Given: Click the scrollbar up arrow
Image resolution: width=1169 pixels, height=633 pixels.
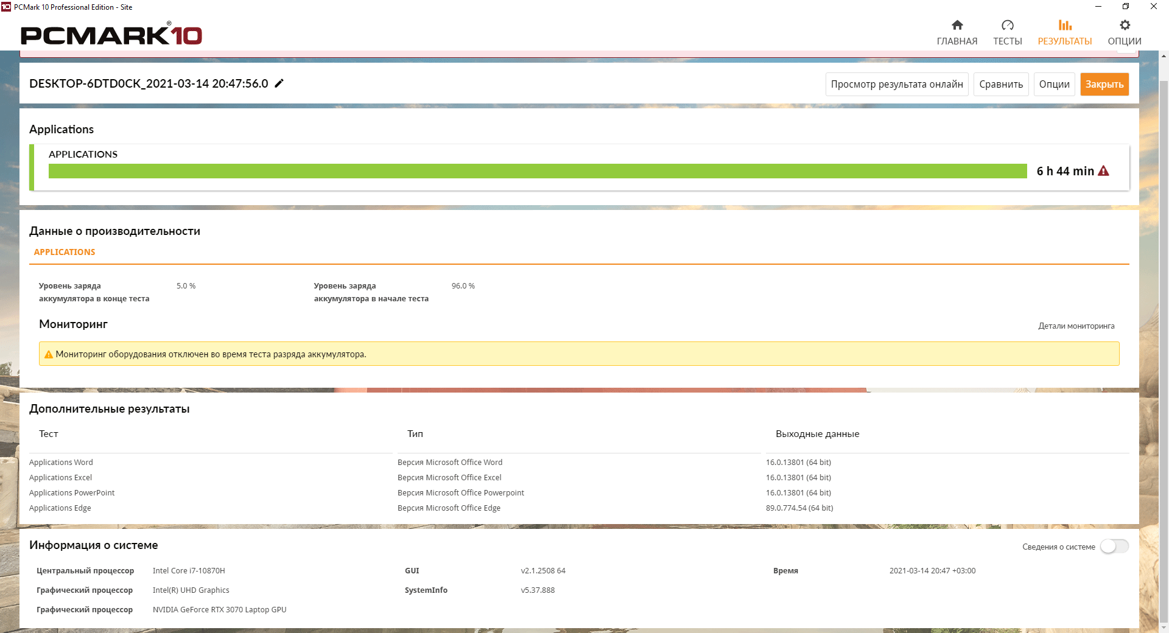Looking at the screenshot, I should [x=1164, y=56].
